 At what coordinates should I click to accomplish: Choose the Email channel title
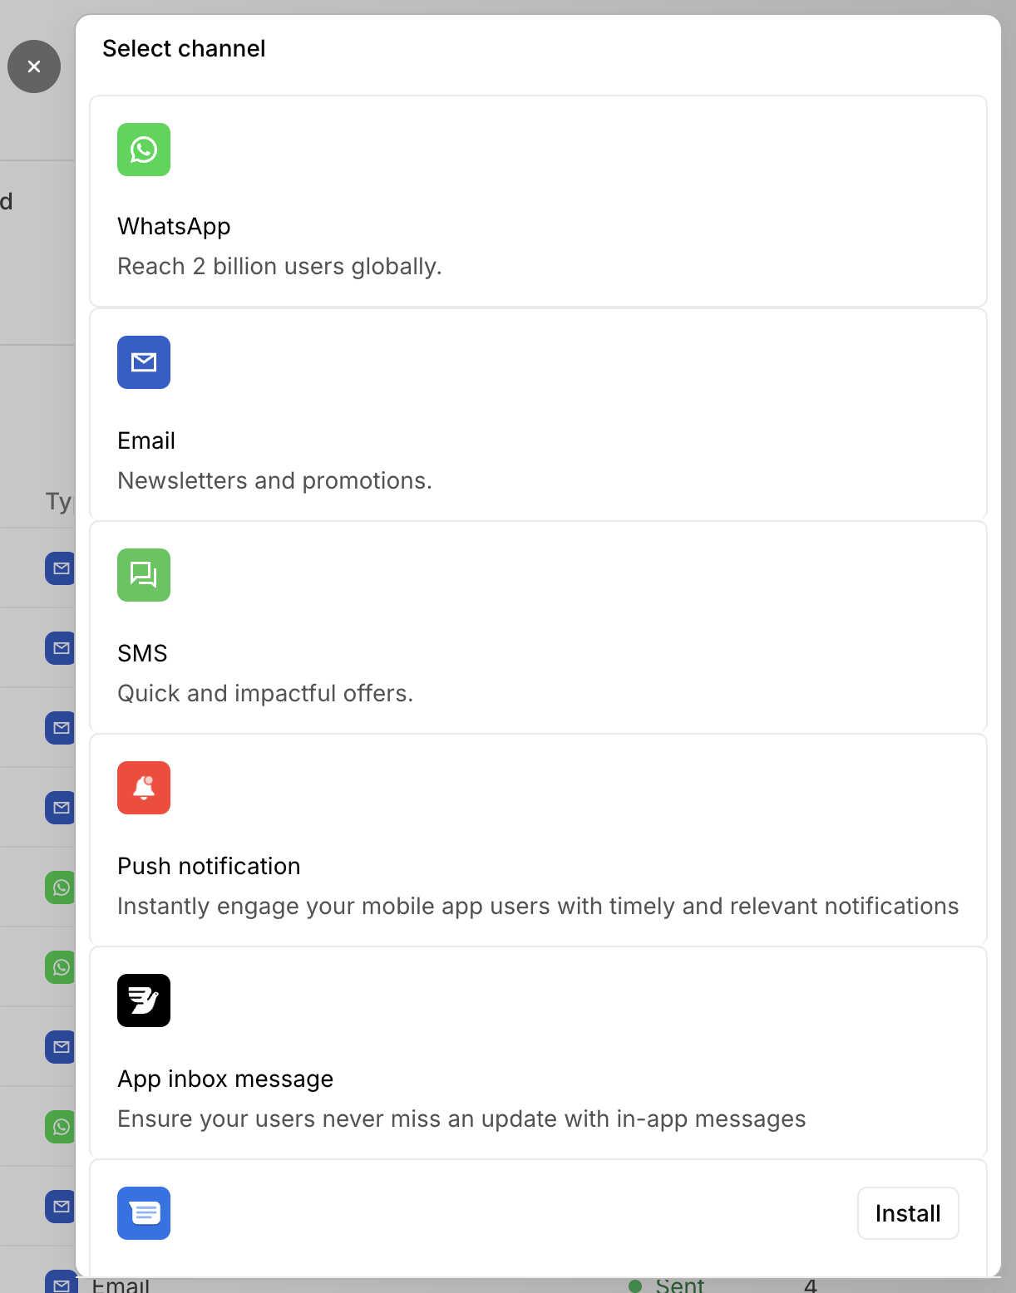click(146, 440)
